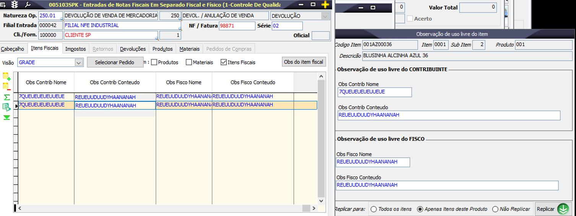The width and height of the screenshot is (576, 216).
Task: Select the first row 7QUEUEUEUEUUEUE cell
Action: point(46,97)
